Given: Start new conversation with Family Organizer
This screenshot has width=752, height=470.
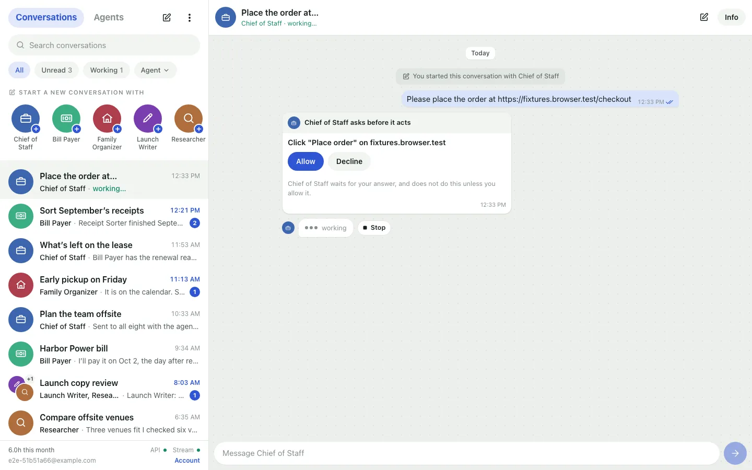Looking at the screenshot, I should click(x=107, y=119).
